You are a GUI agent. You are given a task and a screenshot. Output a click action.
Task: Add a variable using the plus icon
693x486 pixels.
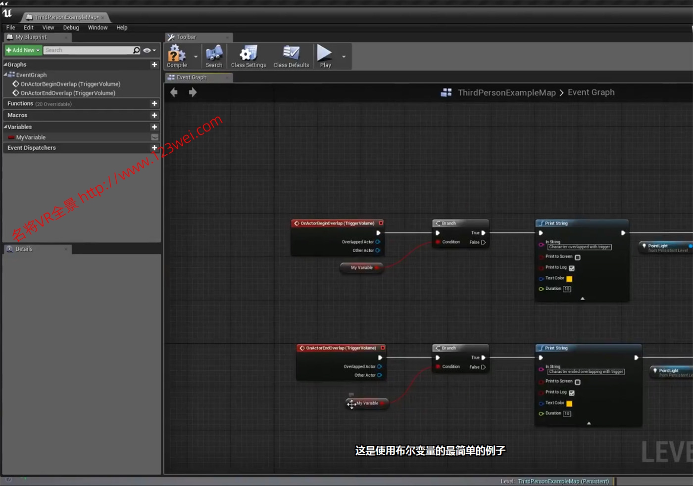pos(154,127)
